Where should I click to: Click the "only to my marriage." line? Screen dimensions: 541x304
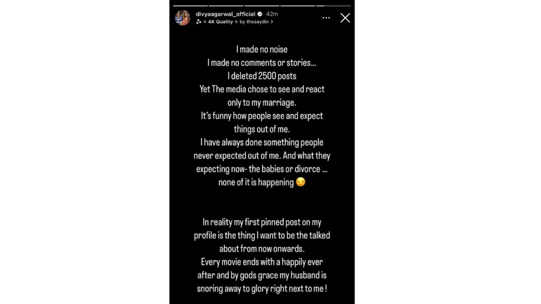262,102
